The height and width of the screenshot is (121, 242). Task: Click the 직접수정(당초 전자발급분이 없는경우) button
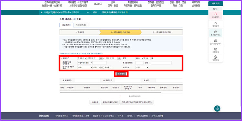pos(136,102)
